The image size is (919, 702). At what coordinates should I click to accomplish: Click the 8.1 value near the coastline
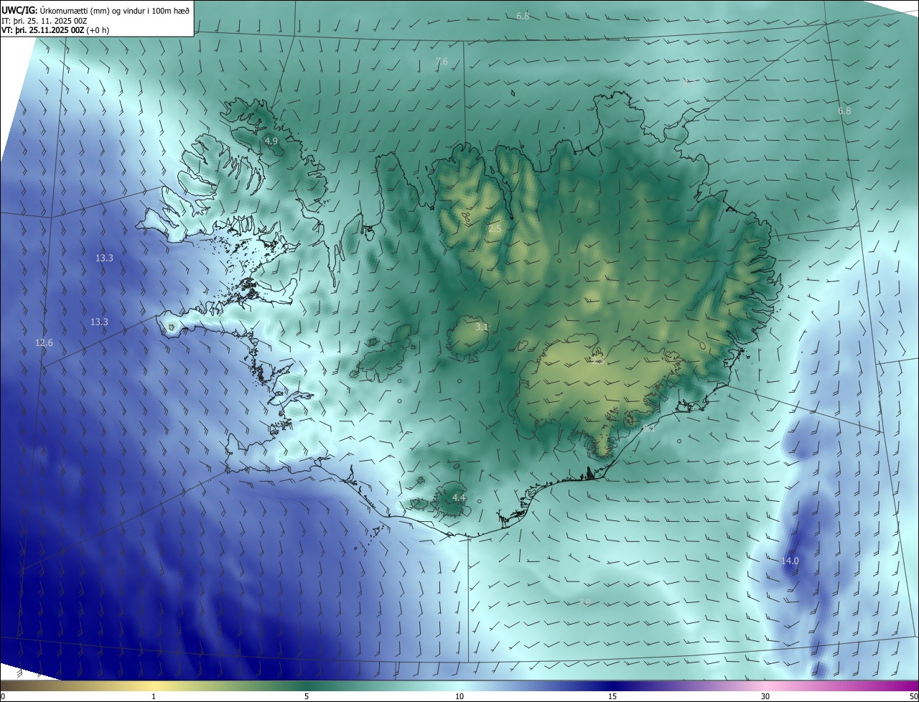[648, 428]
